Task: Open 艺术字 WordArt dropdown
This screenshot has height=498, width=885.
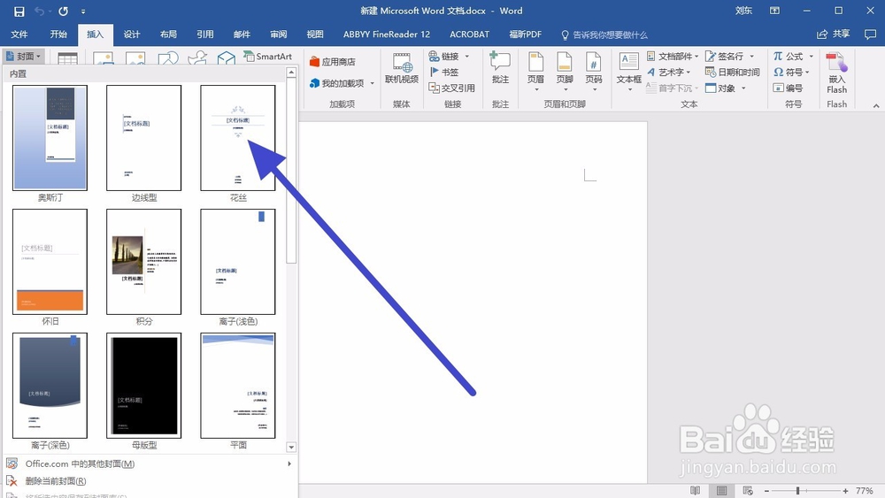Action: (669, 73)
